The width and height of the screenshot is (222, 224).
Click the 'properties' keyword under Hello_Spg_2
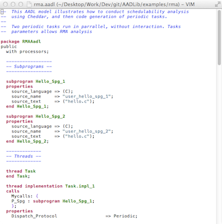pos(20,122)
